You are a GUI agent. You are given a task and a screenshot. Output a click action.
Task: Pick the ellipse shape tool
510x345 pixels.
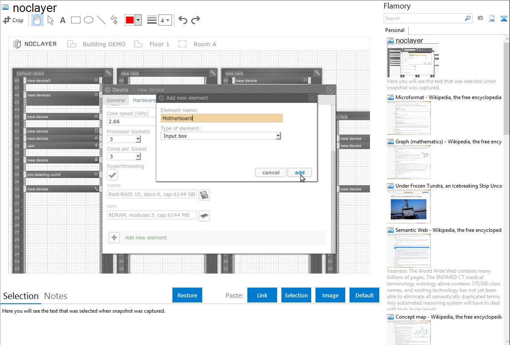(x=89, y=20)
